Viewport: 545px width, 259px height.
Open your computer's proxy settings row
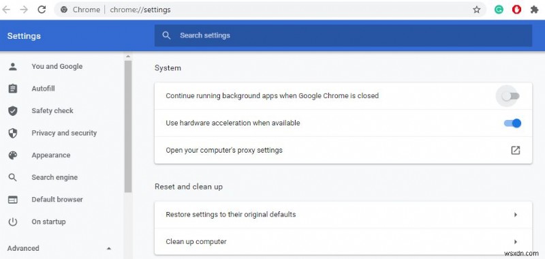343,150
